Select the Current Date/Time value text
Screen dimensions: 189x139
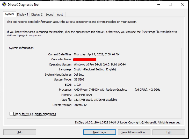click(97, 54)
